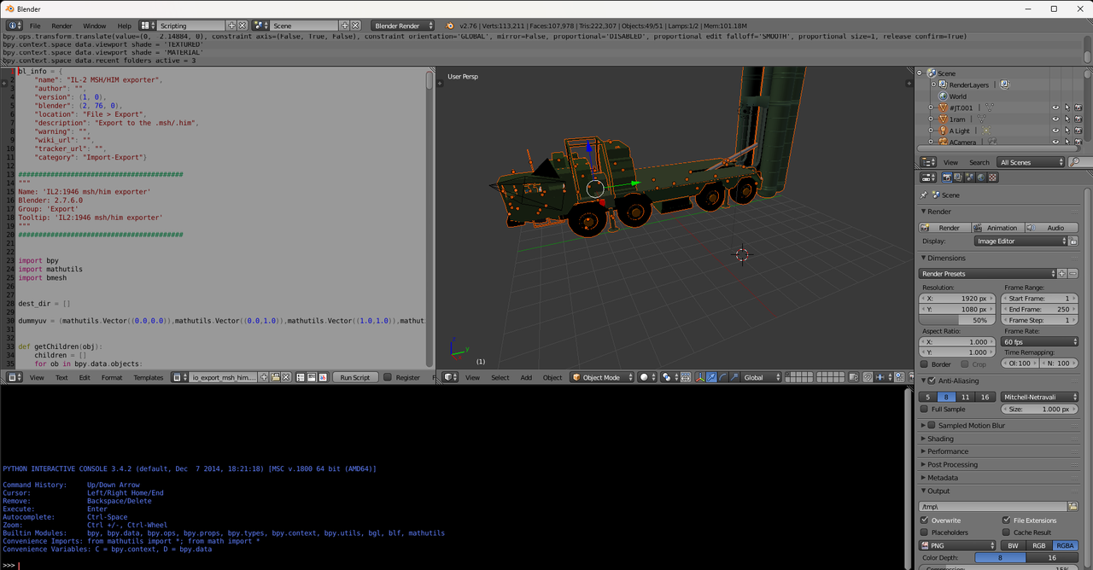The image size is (1093, 570).
Task: Open the Global transform orientation dropdown
Action: pos(760,377)
